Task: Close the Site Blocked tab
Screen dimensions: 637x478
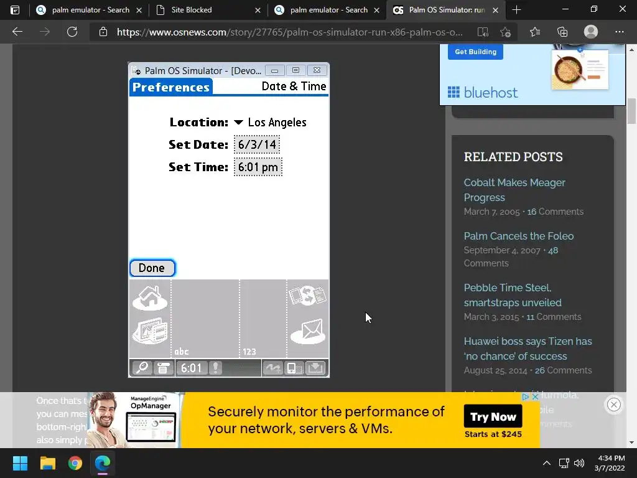Action: (258, 10)
